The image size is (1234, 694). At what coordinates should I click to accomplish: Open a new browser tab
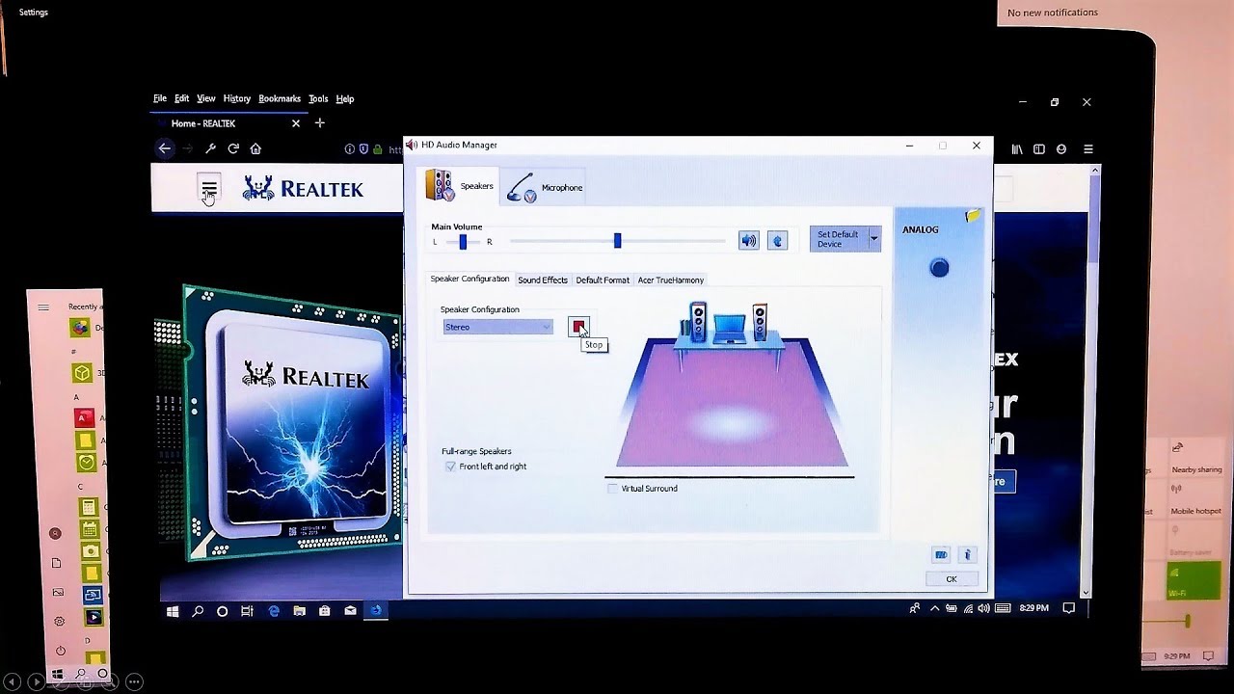coord(320,123)
